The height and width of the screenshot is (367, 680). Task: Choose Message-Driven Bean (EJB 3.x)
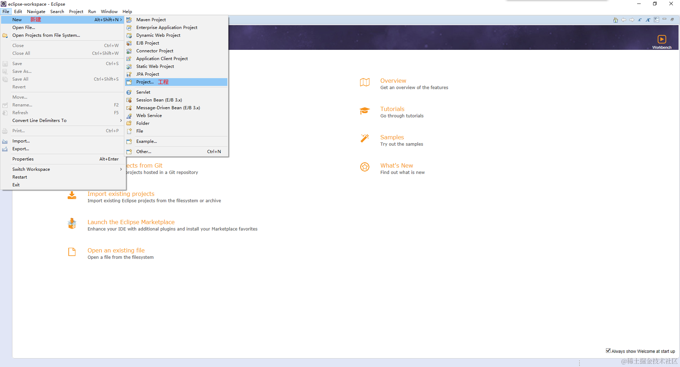[176, 108]
